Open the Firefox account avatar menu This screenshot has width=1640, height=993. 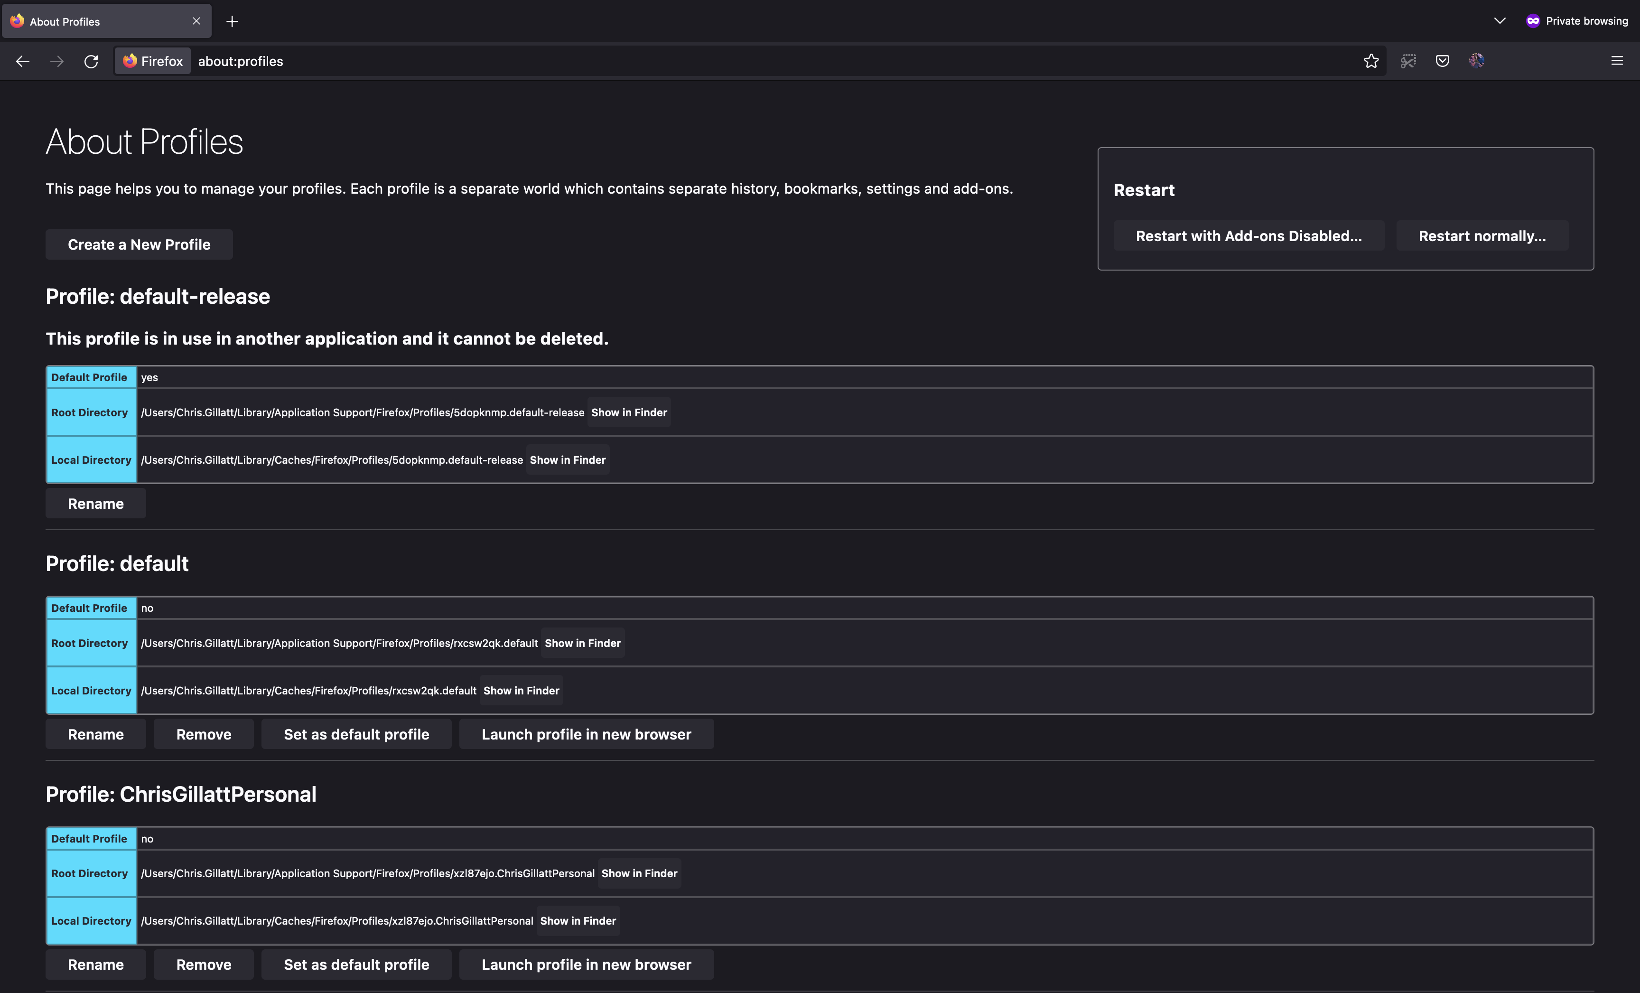point(1476,61)
